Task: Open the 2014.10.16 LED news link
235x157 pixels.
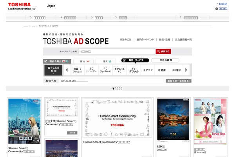Action: click(74, 81)
